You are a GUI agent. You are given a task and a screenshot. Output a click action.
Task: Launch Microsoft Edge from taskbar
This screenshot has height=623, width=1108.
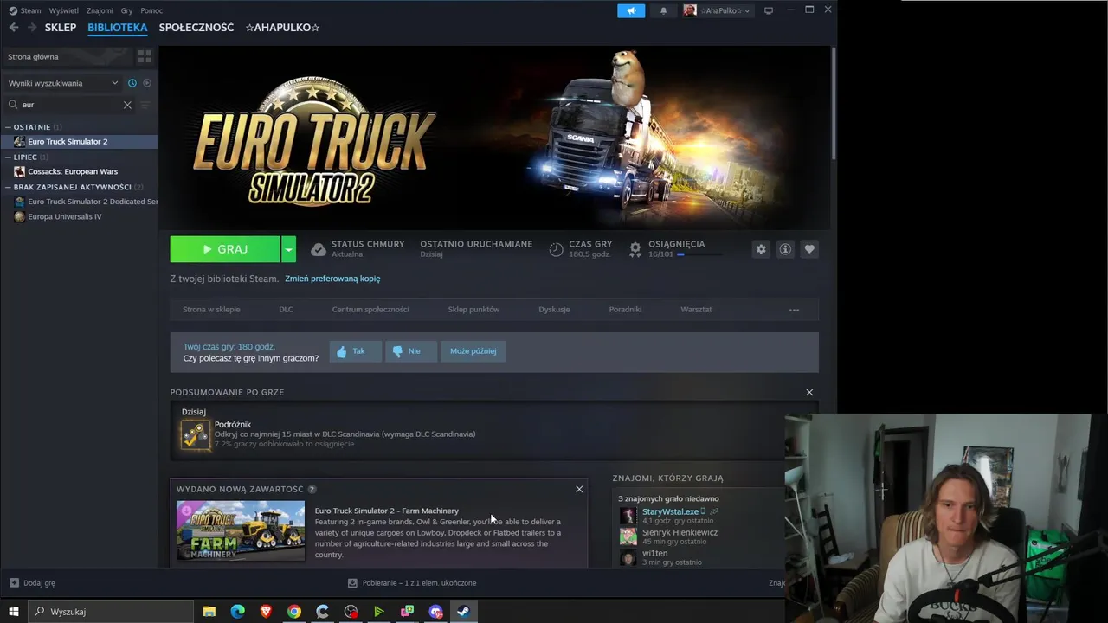click(237, 612)
